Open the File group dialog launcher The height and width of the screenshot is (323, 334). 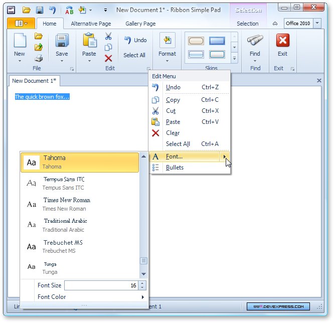pyautogui.click(x=72, y=69)
